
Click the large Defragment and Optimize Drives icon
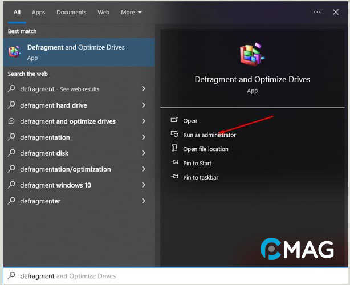[252, 54]
